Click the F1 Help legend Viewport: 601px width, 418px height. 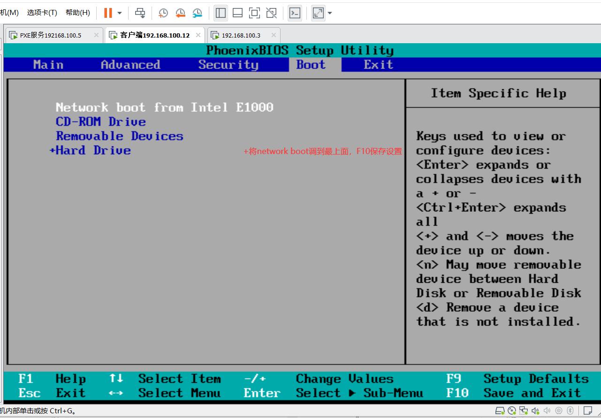[x=52, y=379]
